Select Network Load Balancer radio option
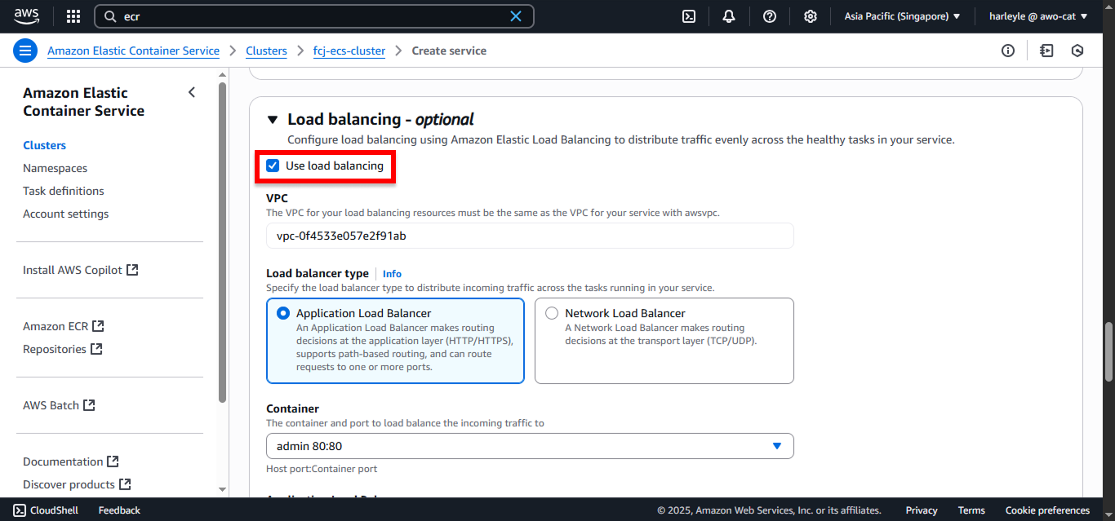Viewport: 1115px width, 521px height. point(552,313)
